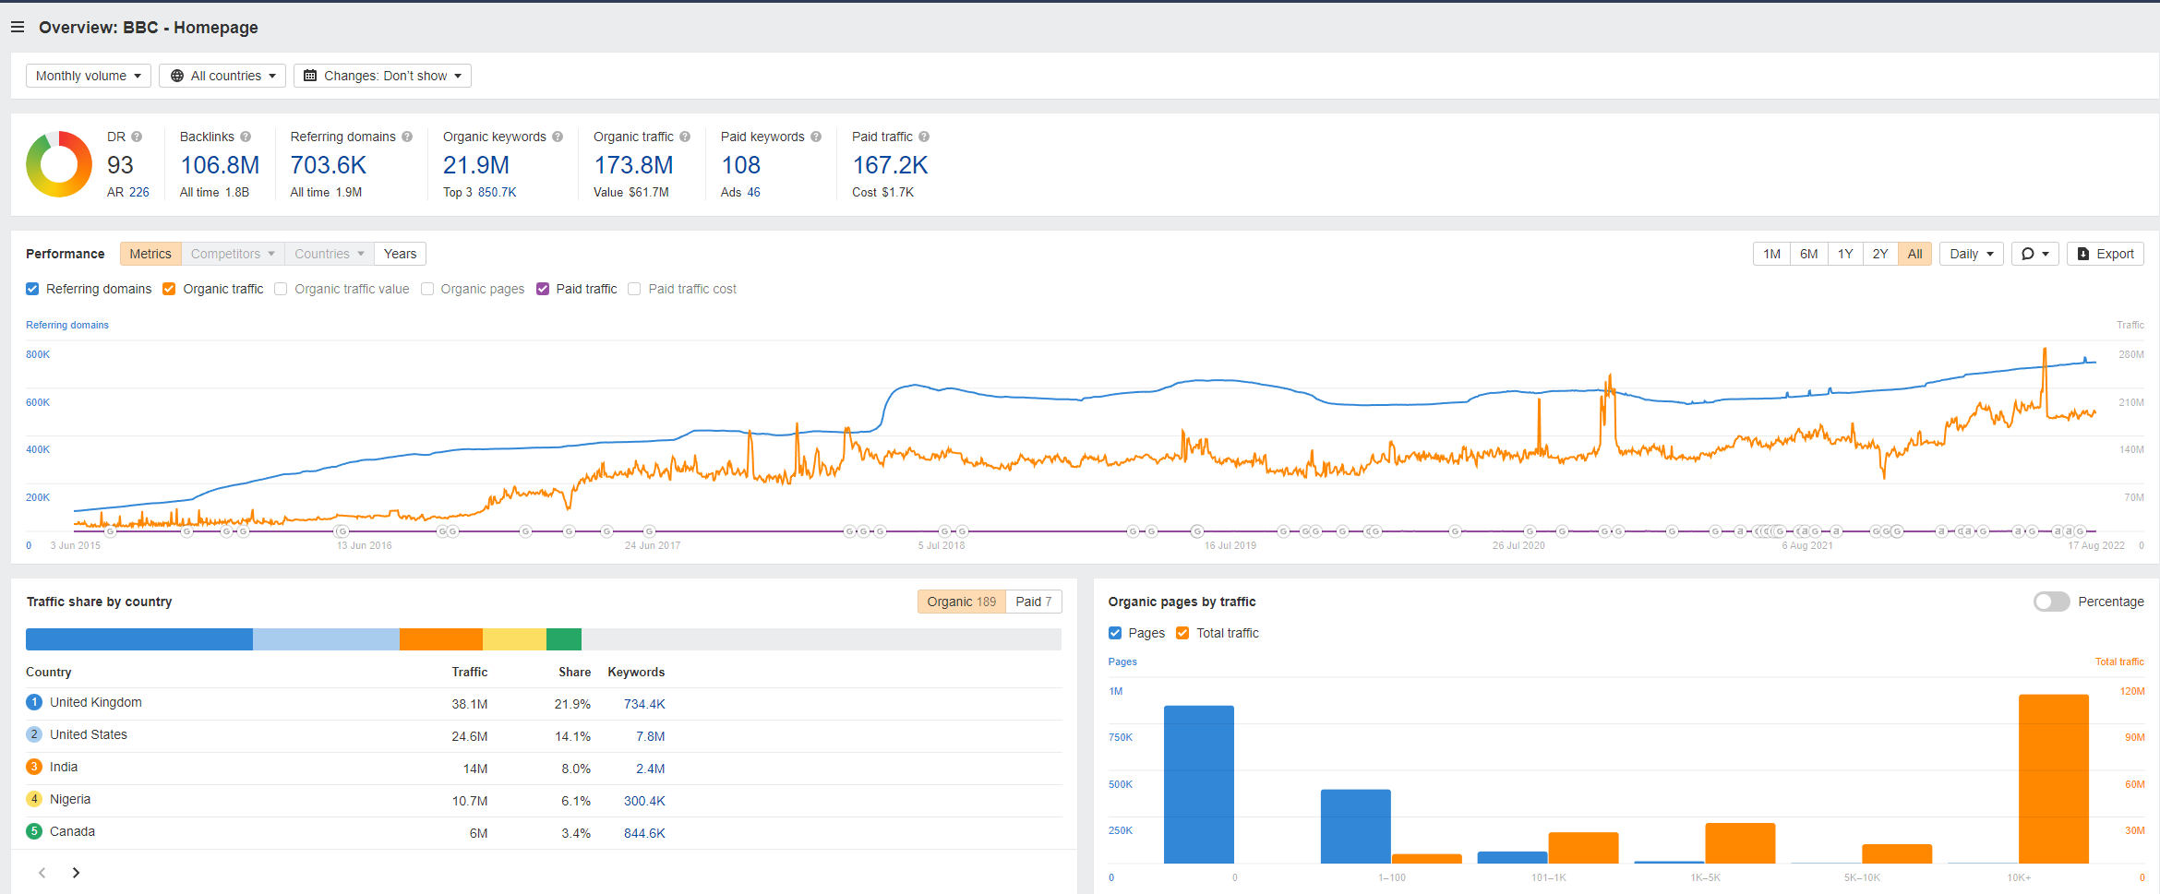Click the Canada green share bar segment
Viewport: 2160px width, 894px height.
[564, 639]
